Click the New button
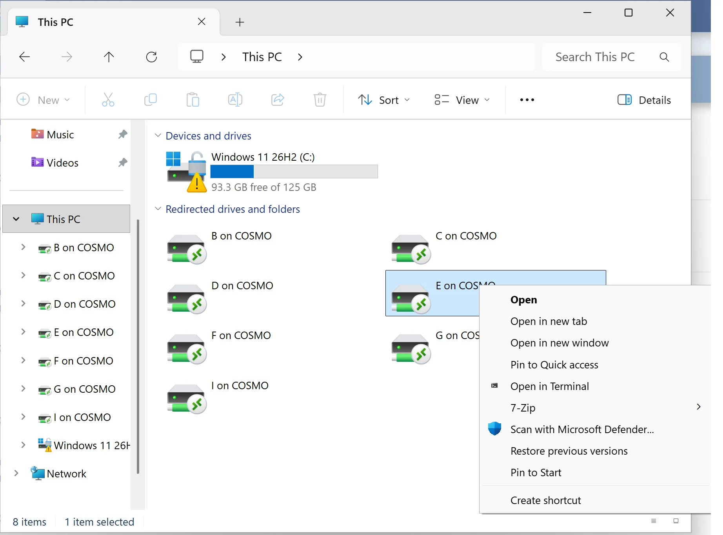Image resolution: width=723 pixels, height=535 pixels. click(x=44, y=100)
